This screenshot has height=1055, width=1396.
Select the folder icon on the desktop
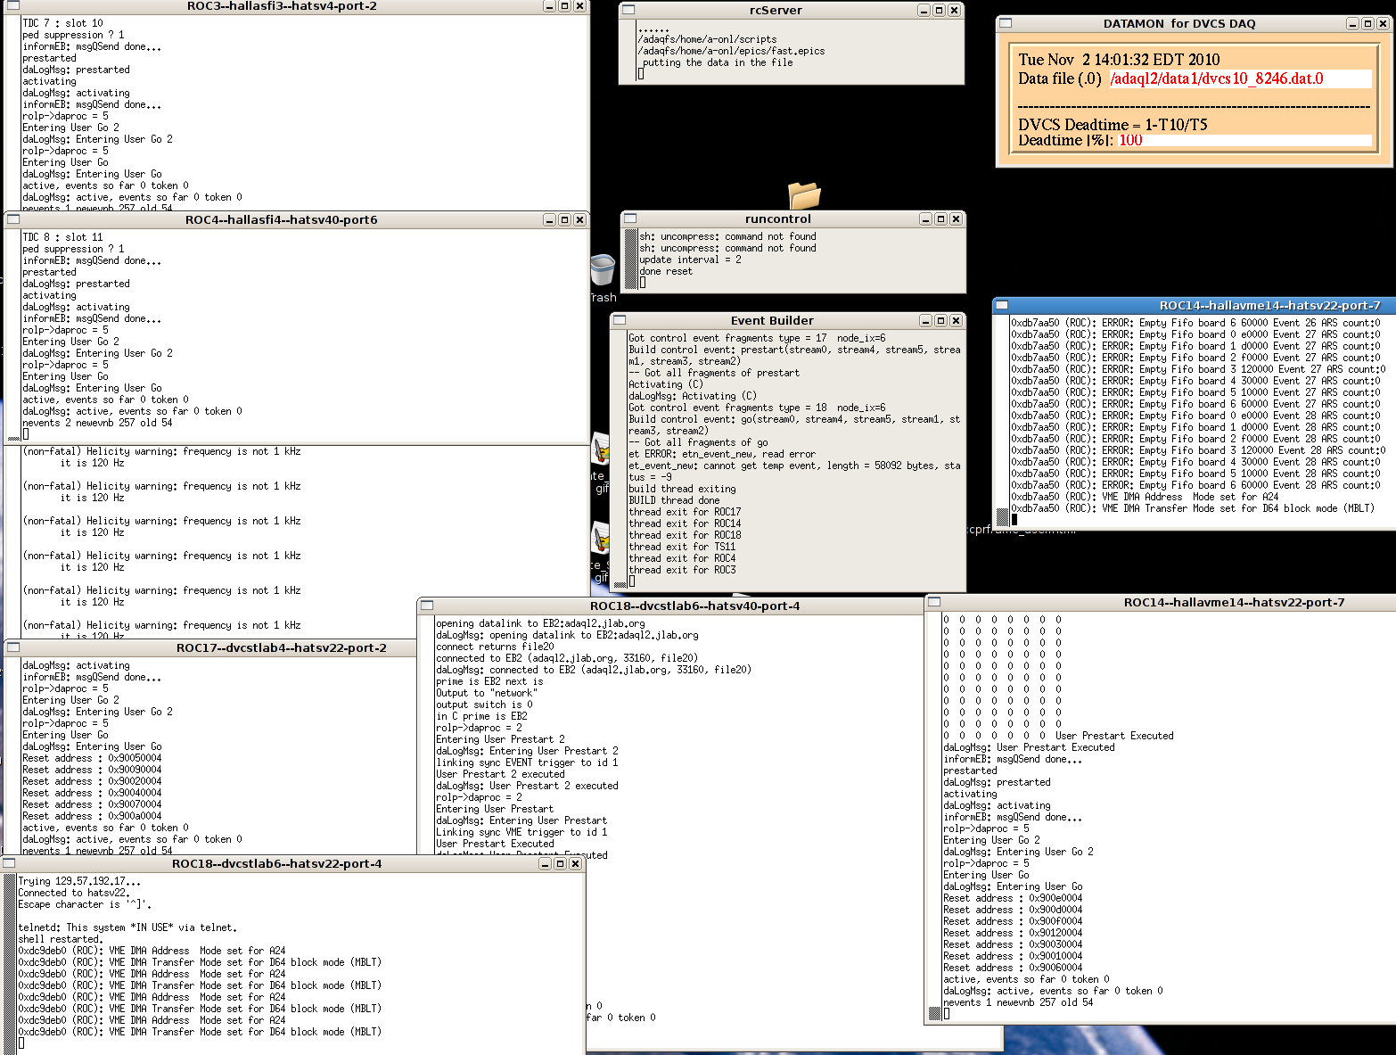tap(803, 195)
